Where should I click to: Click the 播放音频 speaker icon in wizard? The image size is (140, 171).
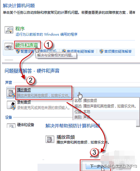click(50, 139)
